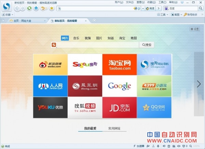
Task: Click the zoom magnifier icon at 100%
Action: coord(191,146)
